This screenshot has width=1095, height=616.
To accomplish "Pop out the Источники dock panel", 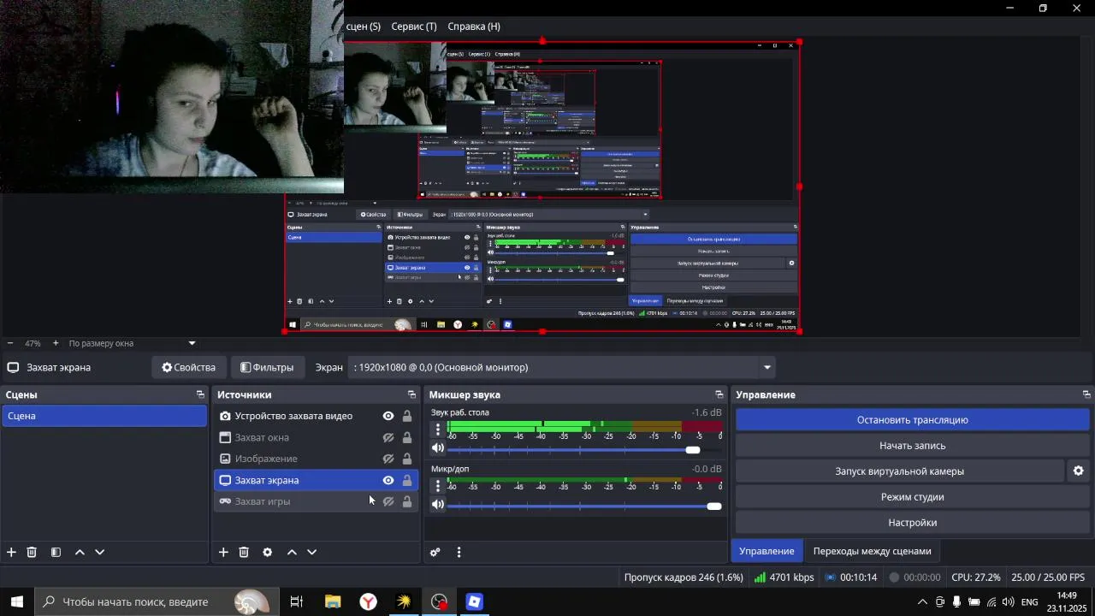I will pos(411,394).
